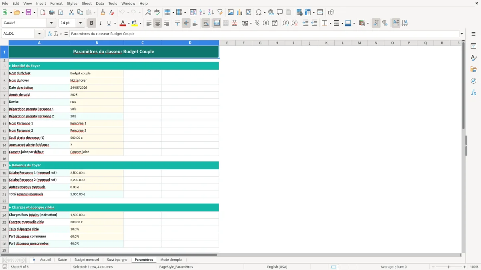Increase indent
This screenshot has width=481, height=270.
point(305,23)
